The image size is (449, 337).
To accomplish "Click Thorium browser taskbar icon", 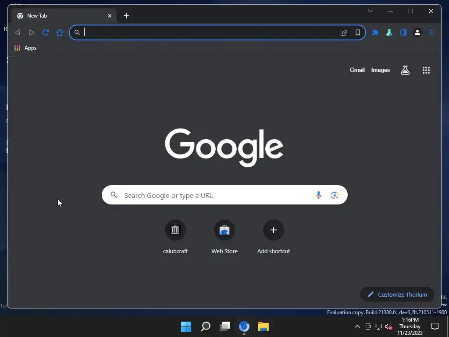I will point(244,326).
